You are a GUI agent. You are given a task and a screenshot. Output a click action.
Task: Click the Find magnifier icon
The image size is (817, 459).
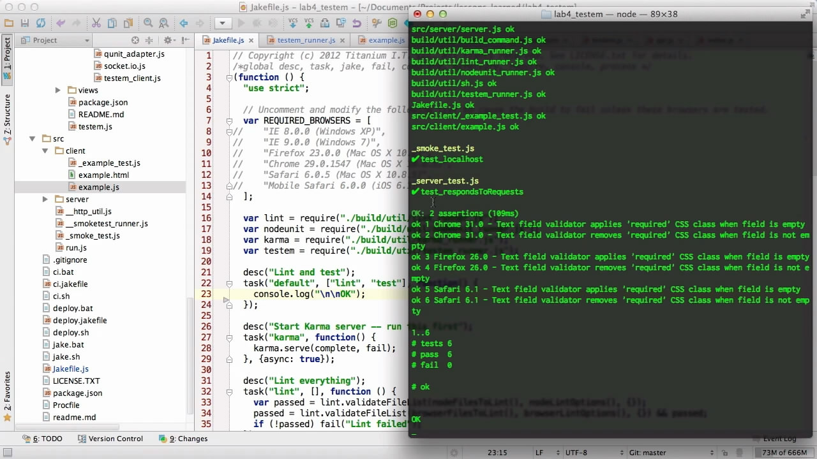[148, 23]
